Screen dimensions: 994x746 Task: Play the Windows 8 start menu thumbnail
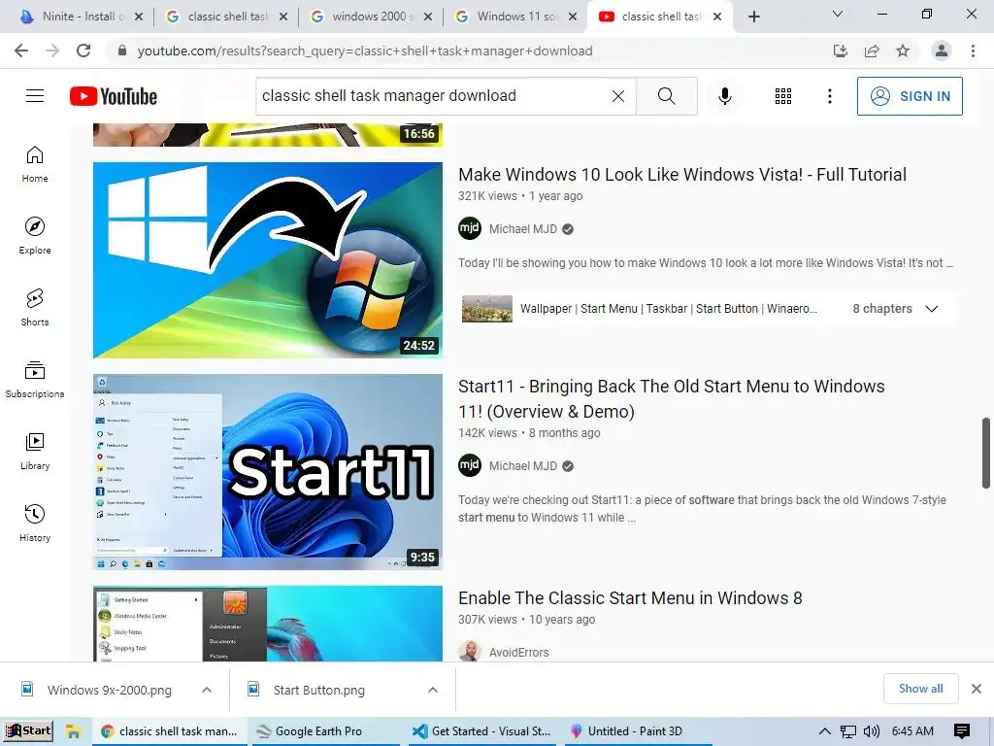coord(268,624)
